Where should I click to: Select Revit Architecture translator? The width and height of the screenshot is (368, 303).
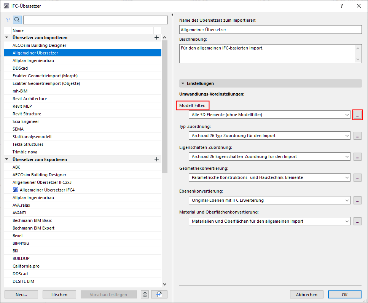pyautogui.click(x=83, y=99)
